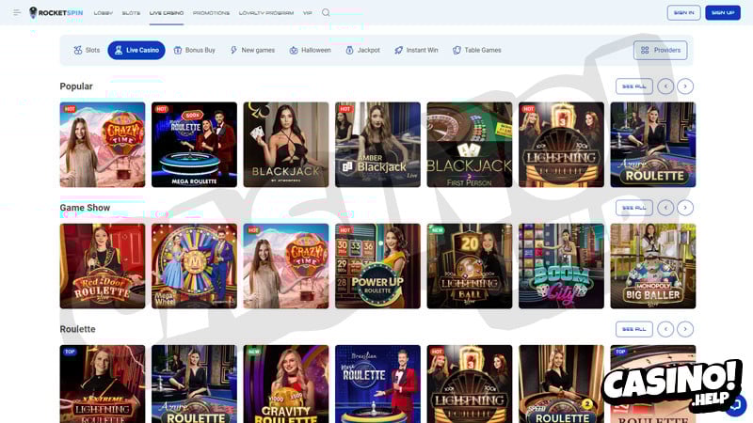
Task: Open XXXtreme Lightning Roulette game
Action: coord(103,384)
